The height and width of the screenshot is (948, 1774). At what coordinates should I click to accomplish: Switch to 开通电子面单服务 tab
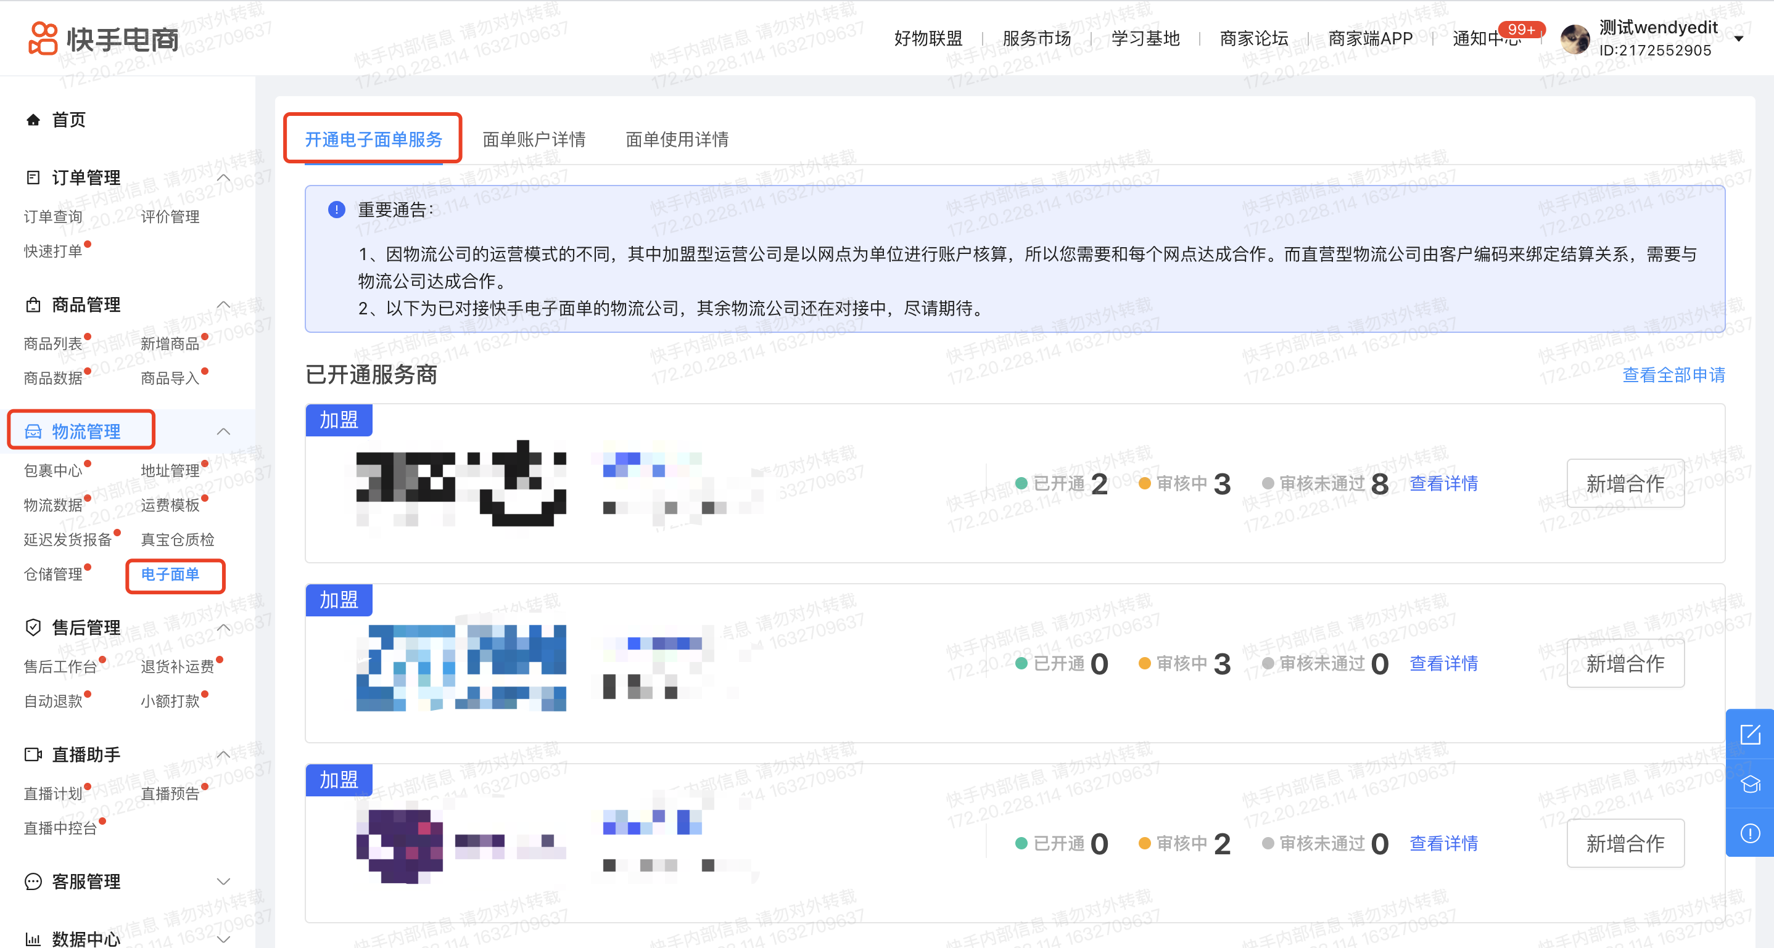(373, 139)
